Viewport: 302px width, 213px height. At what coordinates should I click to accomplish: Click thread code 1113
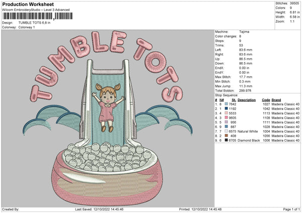266,113
